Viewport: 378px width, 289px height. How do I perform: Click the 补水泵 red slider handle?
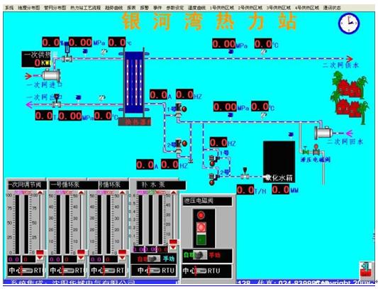point(173,241)
